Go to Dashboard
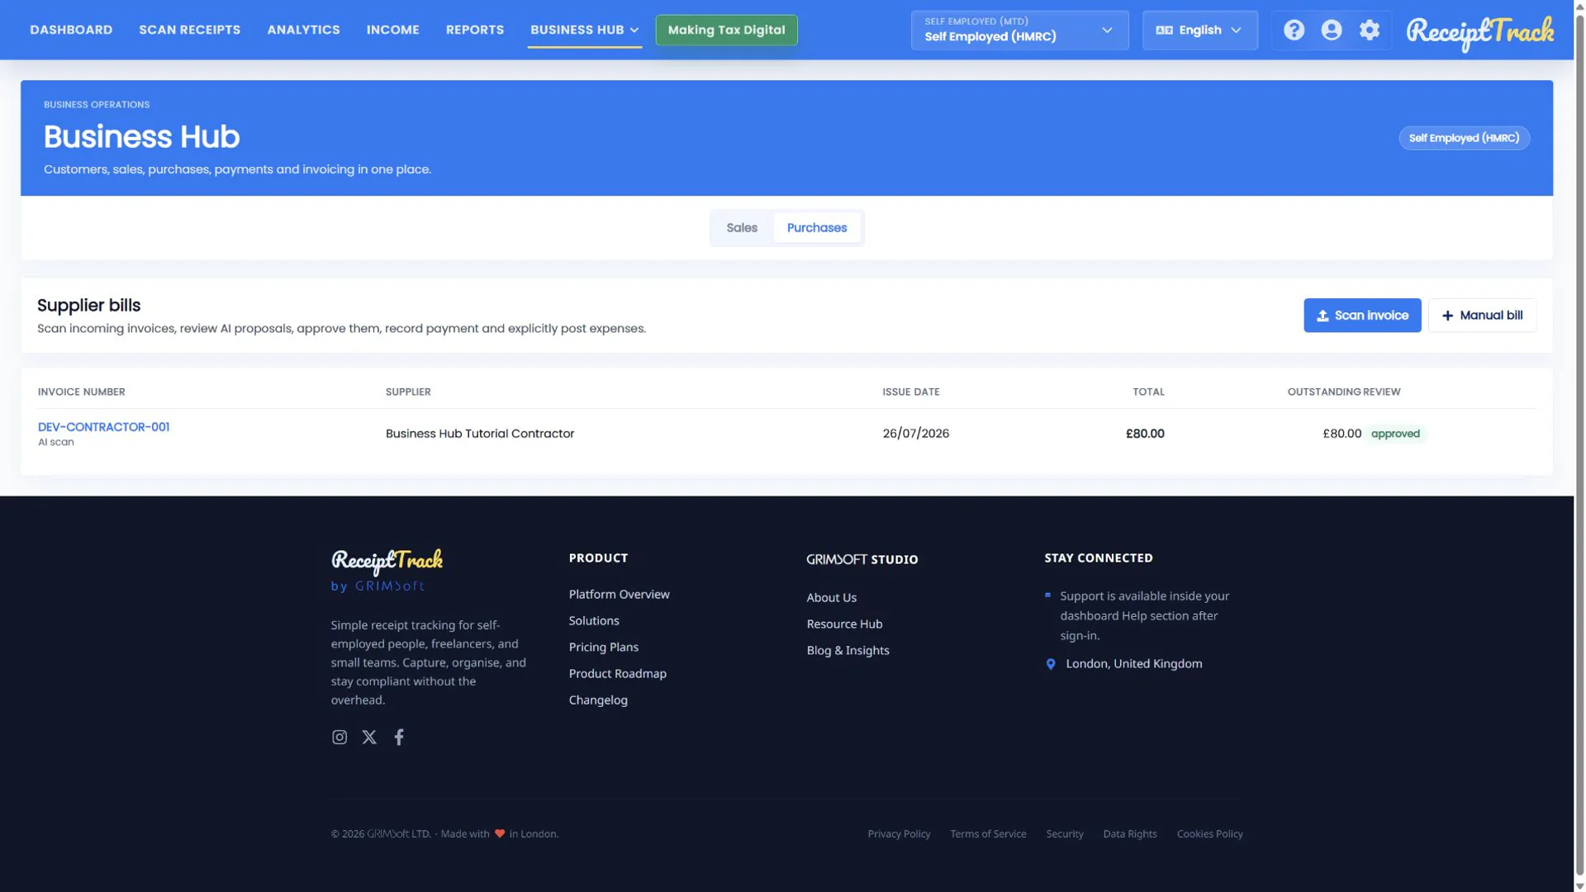The height and width of the screenshot is (892, 1586). tap(71, 30)
